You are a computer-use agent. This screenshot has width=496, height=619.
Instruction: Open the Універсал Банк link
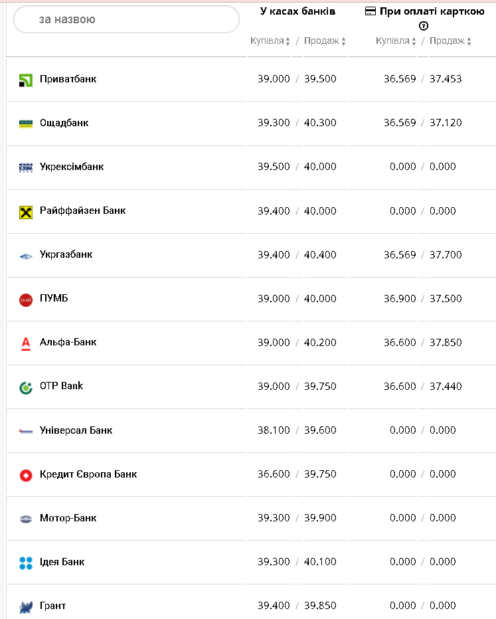click(x=76, y=430)
